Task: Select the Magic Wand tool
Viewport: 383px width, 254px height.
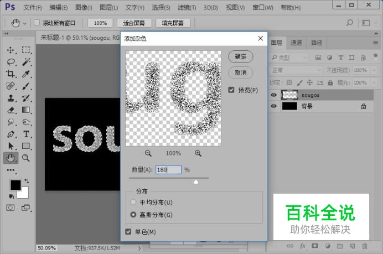Action: click(26, 62)
